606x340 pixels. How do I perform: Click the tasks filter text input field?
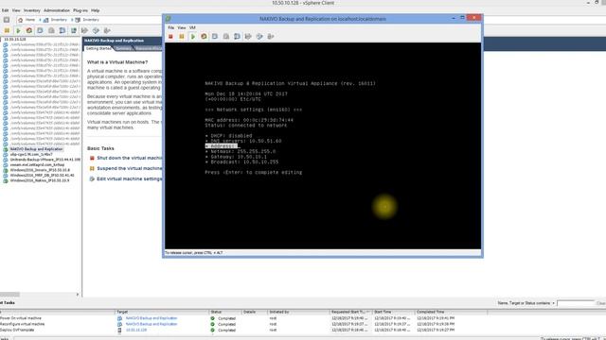click(x=576, y=303)
